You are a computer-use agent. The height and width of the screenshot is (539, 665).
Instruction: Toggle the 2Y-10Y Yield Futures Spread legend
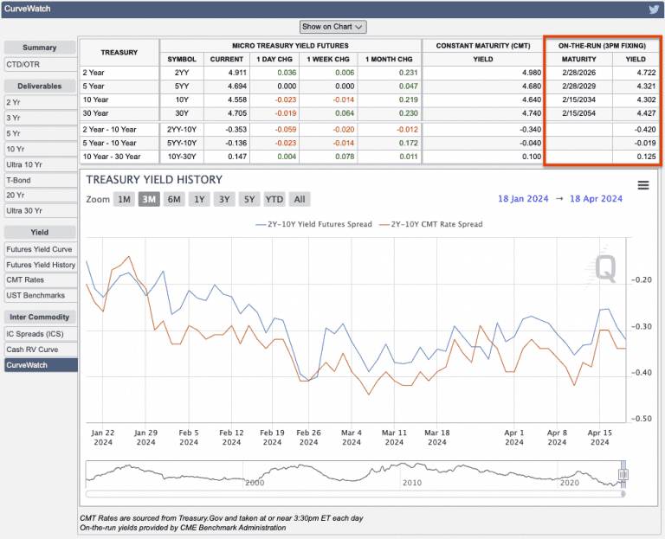(x=313, y=224)
